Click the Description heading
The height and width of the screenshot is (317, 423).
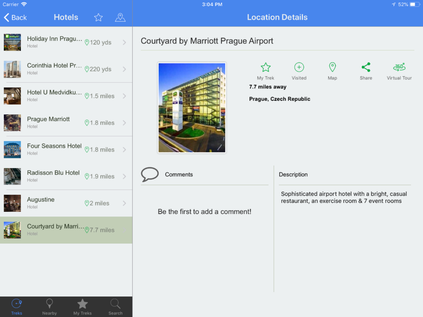(293, 175)
